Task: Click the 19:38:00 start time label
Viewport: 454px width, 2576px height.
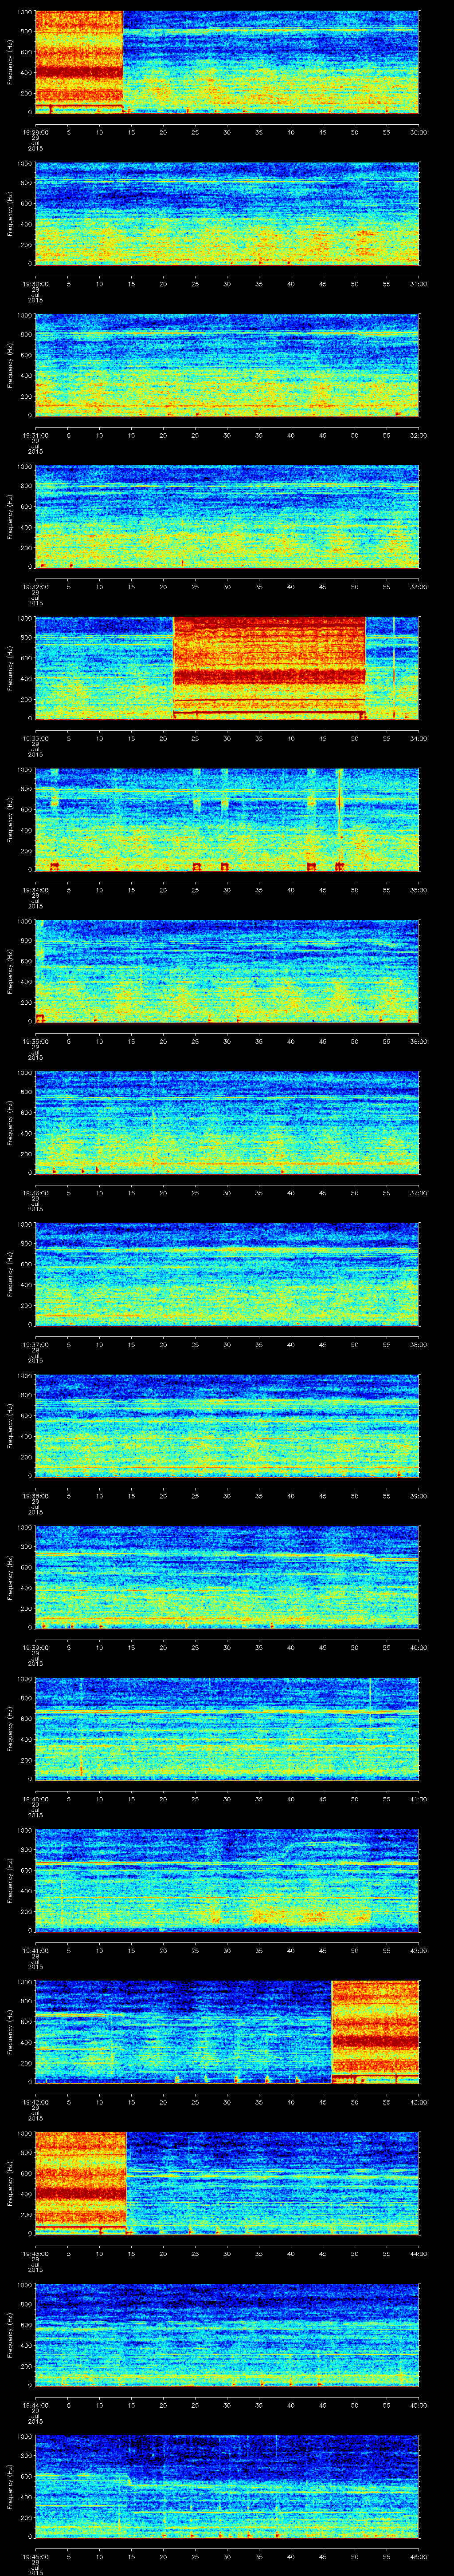Action: [x=35, y=1496]
